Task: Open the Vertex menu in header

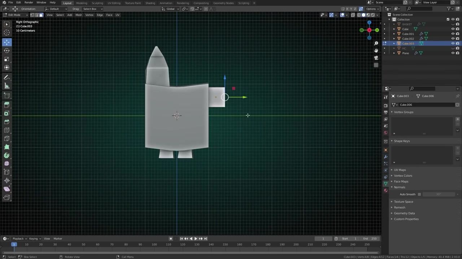Action: tap(89, 15)
